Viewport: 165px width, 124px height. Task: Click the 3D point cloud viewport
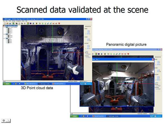point(52,52)
